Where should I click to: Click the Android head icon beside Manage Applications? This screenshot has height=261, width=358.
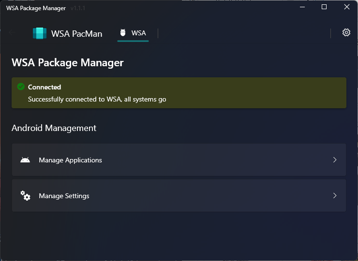point(25,160)
